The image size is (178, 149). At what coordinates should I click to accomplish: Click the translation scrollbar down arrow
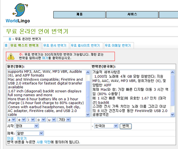[x=172, y=114]
